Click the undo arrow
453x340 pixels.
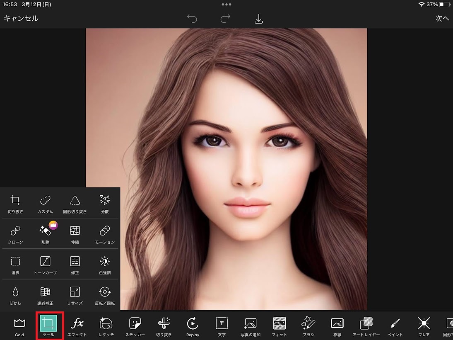(x=192, y=19)
